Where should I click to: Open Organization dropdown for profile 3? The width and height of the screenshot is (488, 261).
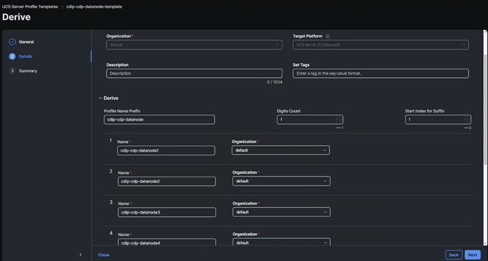click(x=281, y=212)
